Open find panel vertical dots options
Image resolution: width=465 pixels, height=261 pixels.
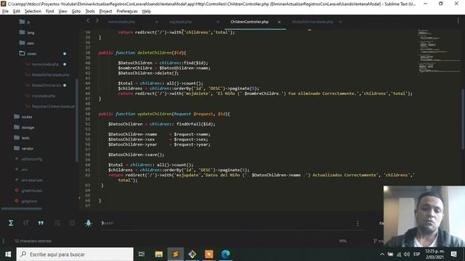357,223
